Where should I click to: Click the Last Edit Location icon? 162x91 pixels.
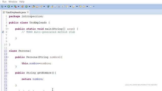tap(80, 7)
